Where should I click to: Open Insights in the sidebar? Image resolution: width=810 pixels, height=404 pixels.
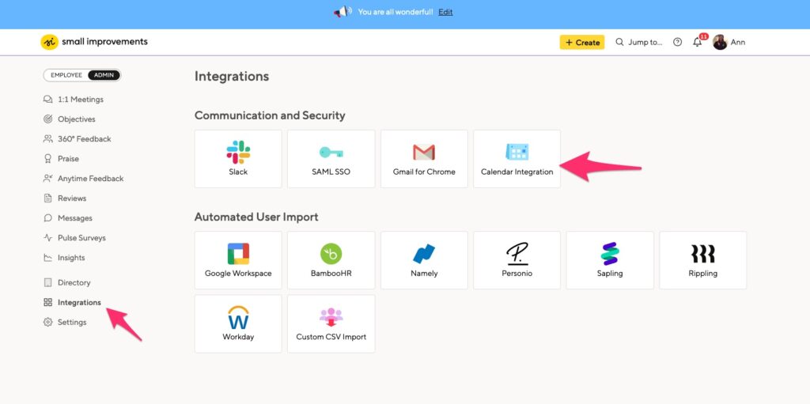point(71,258)
